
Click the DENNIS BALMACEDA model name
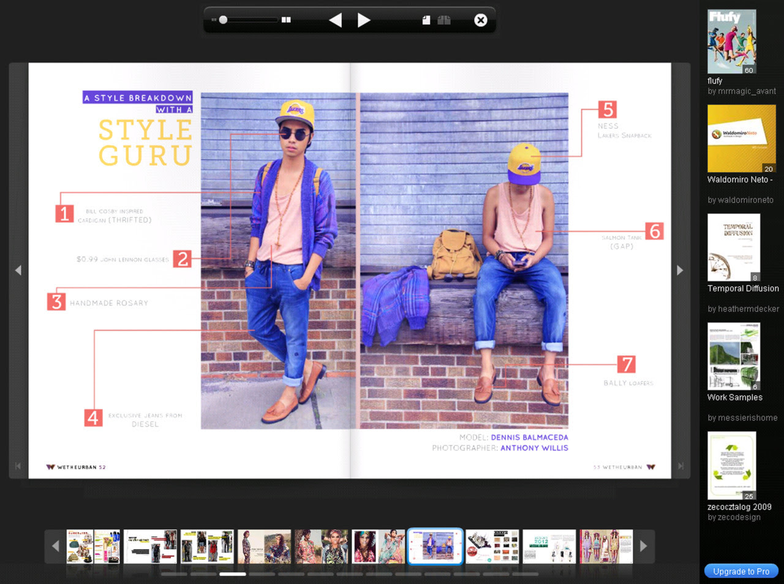tap(529, 438)
